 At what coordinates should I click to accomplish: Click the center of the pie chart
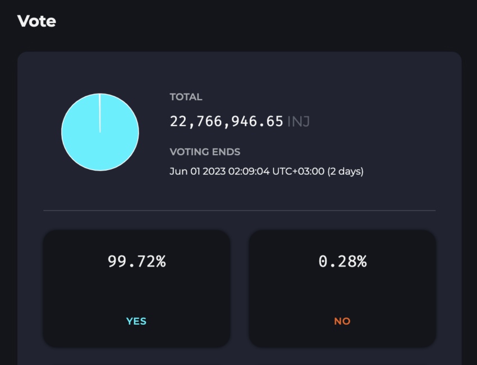coord(100,132)
